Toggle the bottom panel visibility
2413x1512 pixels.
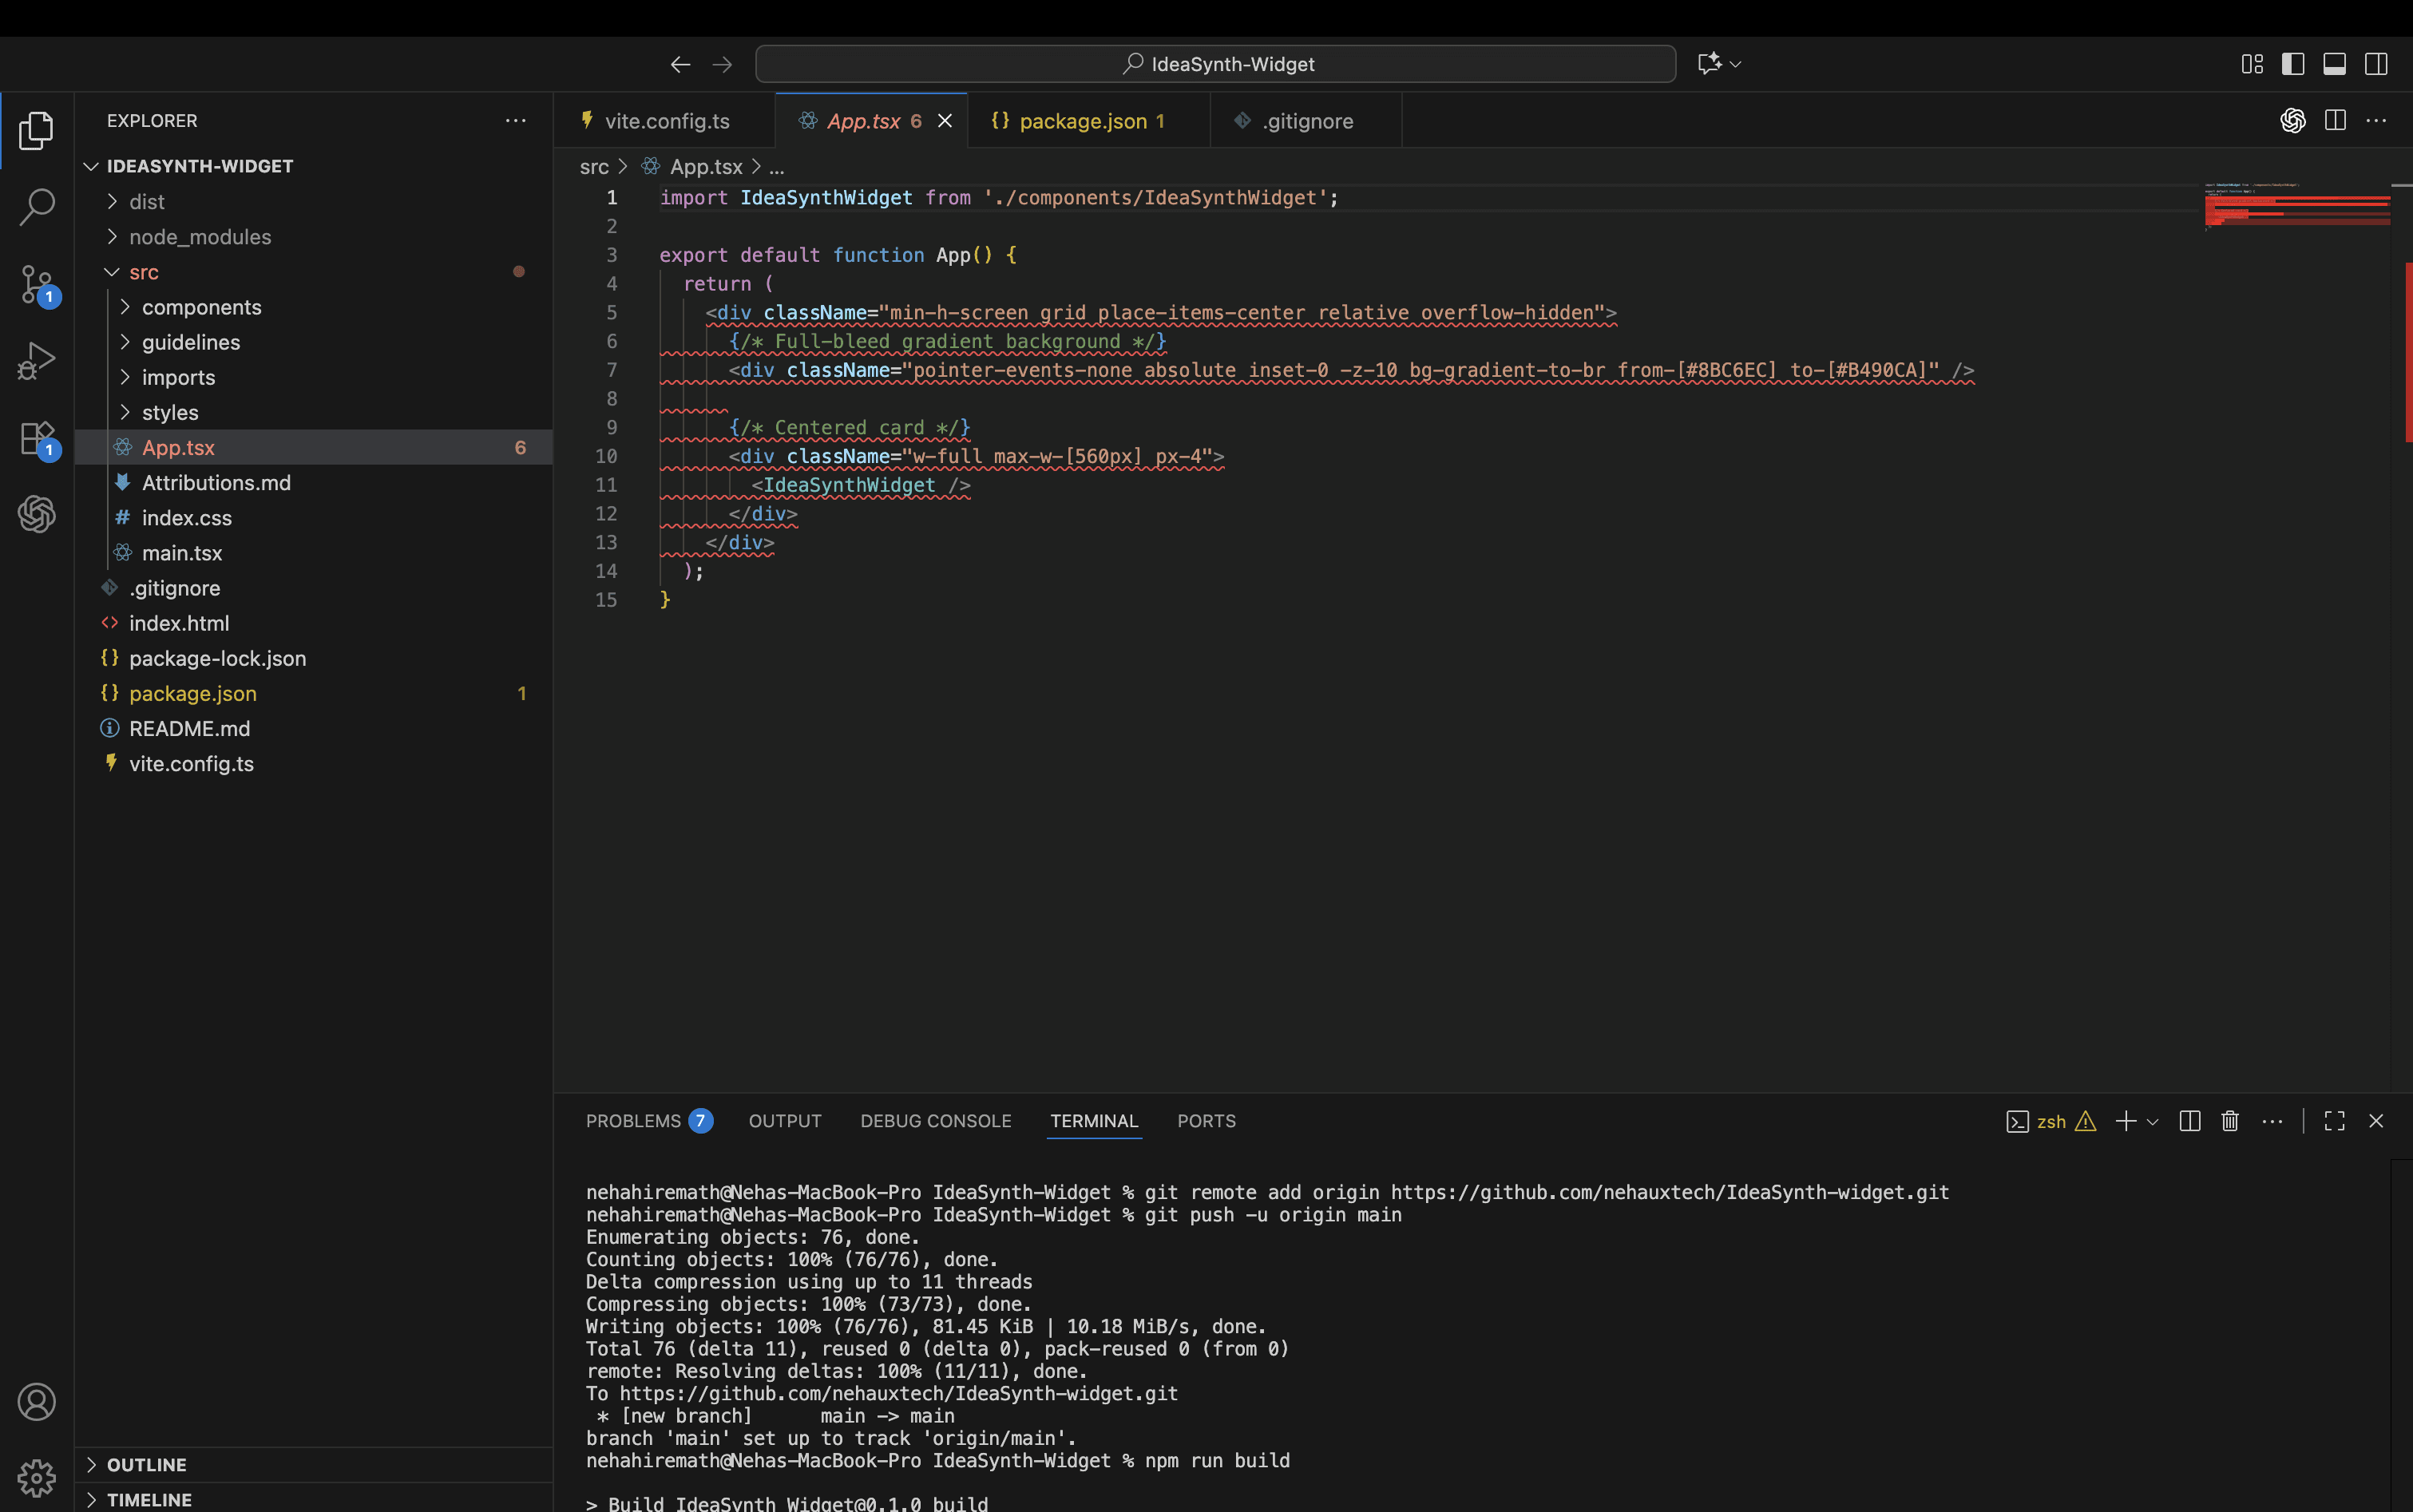click(2334, 64)
